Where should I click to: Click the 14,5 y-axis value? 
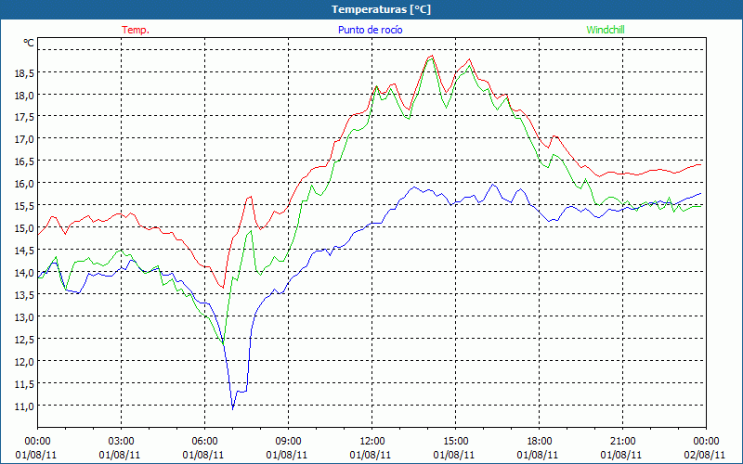pyautogui.click(x=24, y=251)
